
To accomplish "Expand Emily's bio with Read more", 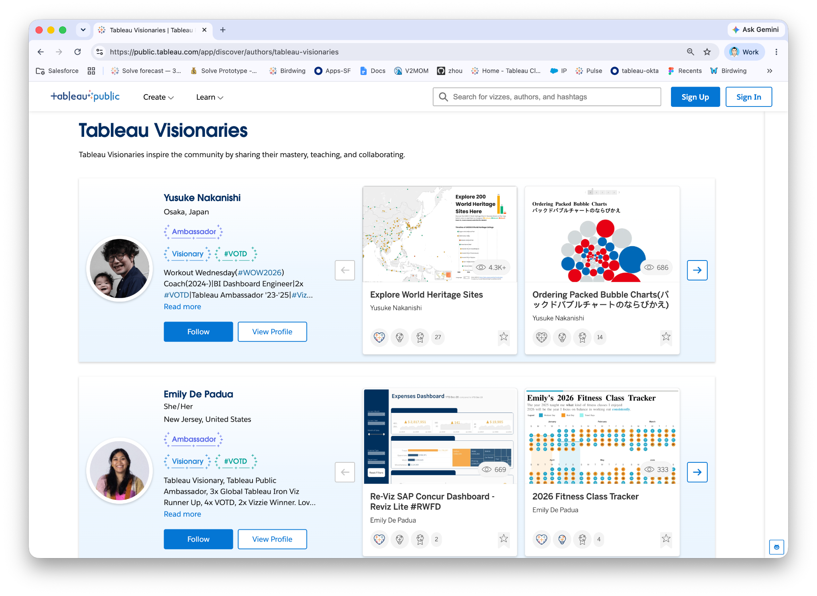I will click(x=182, y=514).
